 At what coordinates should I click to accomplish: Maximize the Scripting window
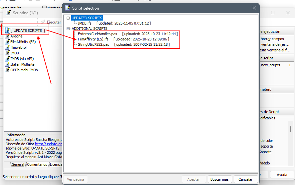(x=273, y=13)
